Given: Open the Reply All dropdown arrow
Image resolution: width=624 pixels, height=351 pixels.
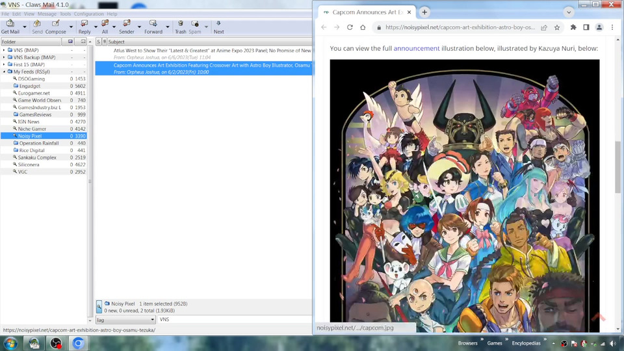Looking at the screenshot, I should tap(114, 27).
